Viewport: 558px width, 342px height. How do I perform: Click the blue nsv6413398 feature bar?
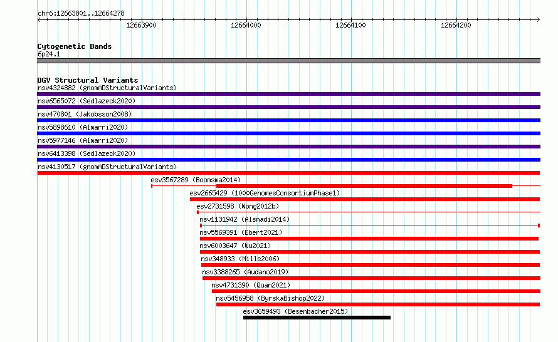click(288, 160)
